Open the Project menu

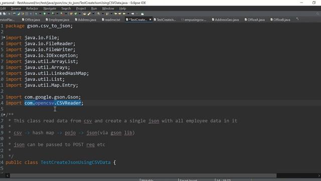tap(81, 9)
